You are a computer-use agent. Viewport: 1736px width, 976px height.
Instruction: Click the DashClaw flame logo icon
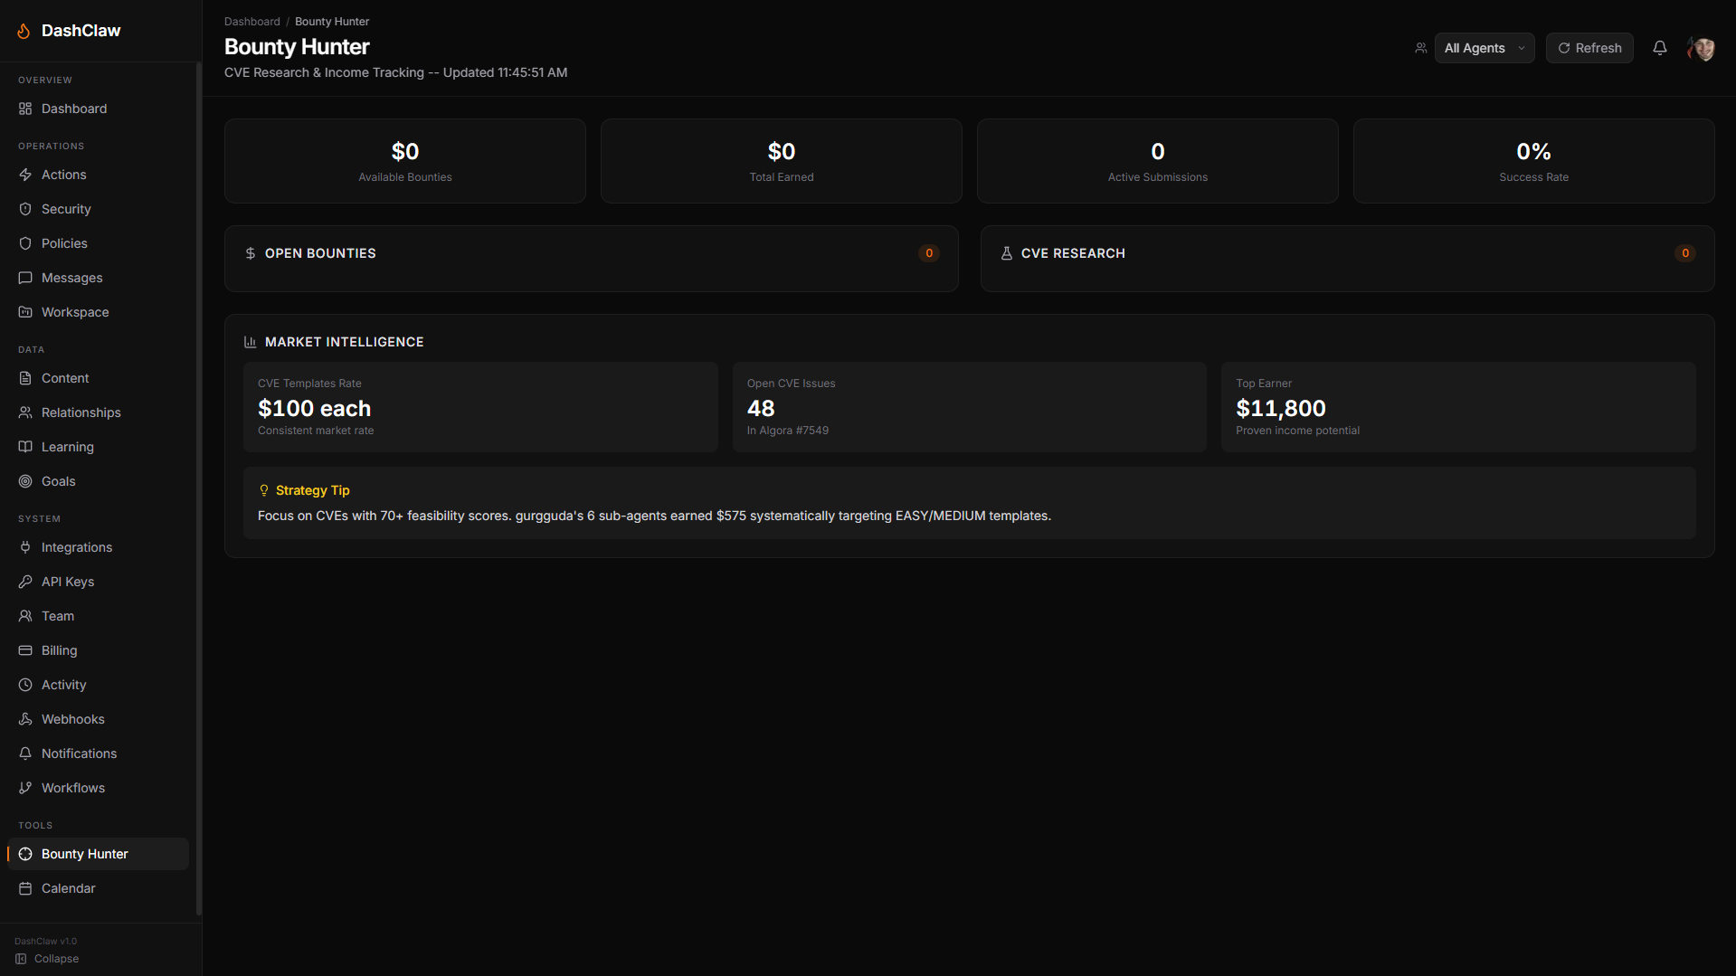24,31
